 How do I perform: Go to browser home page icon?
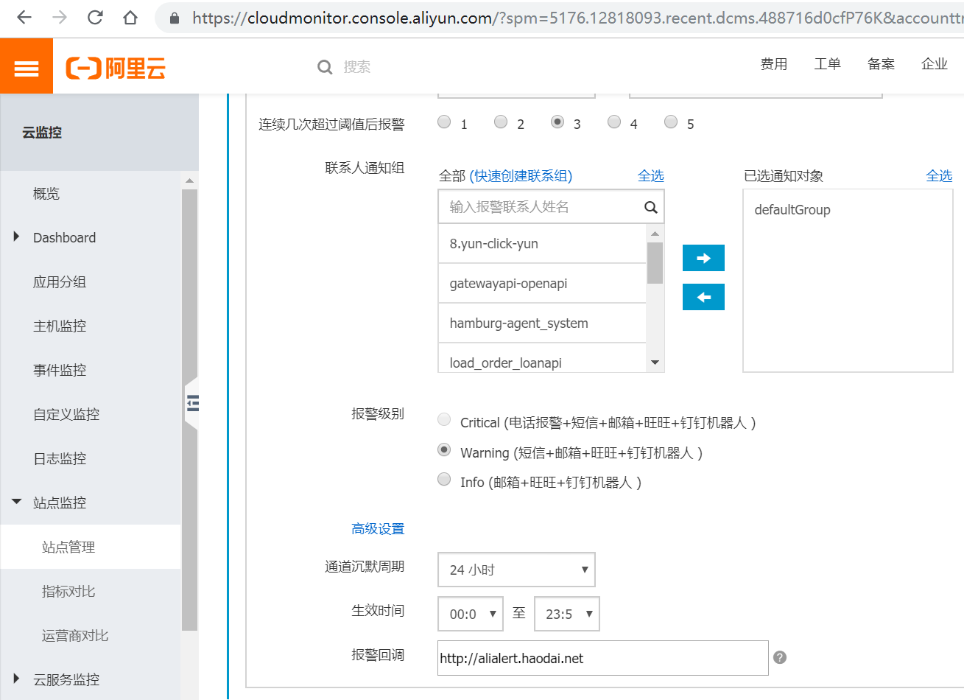(x=130, y=17)
